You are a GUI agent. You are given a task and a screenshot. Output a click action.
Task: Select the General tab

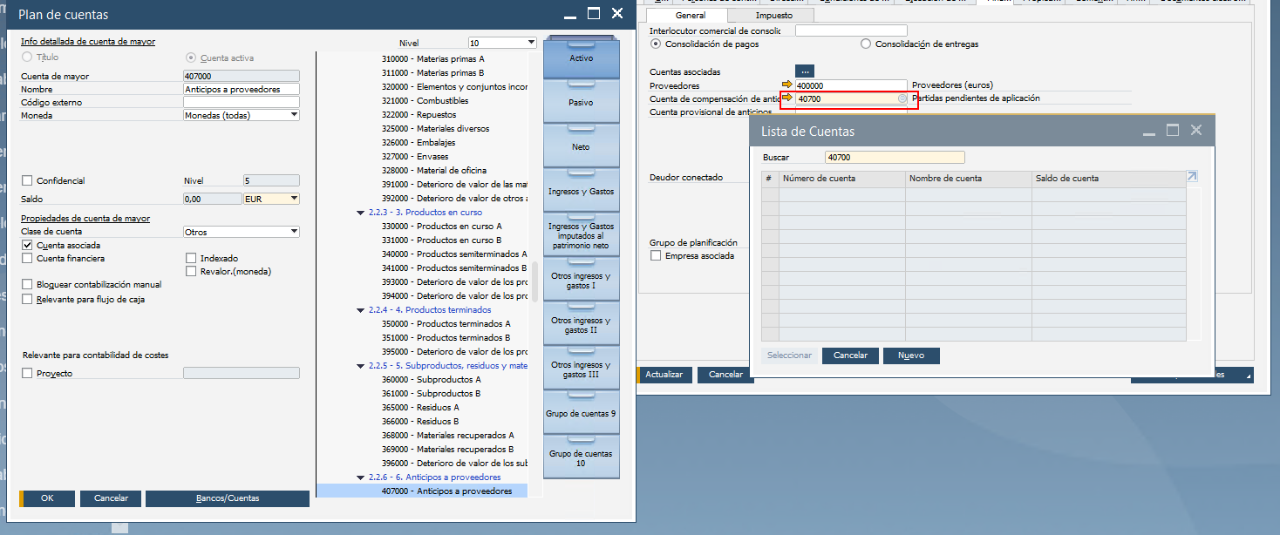click(x=690, y=16)
